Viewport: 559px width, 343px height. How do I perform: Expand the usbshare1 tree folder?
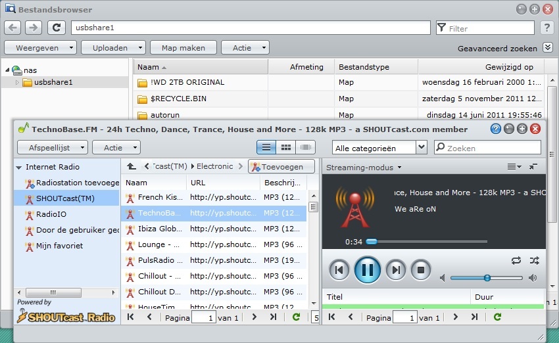(x=16, y=82)
